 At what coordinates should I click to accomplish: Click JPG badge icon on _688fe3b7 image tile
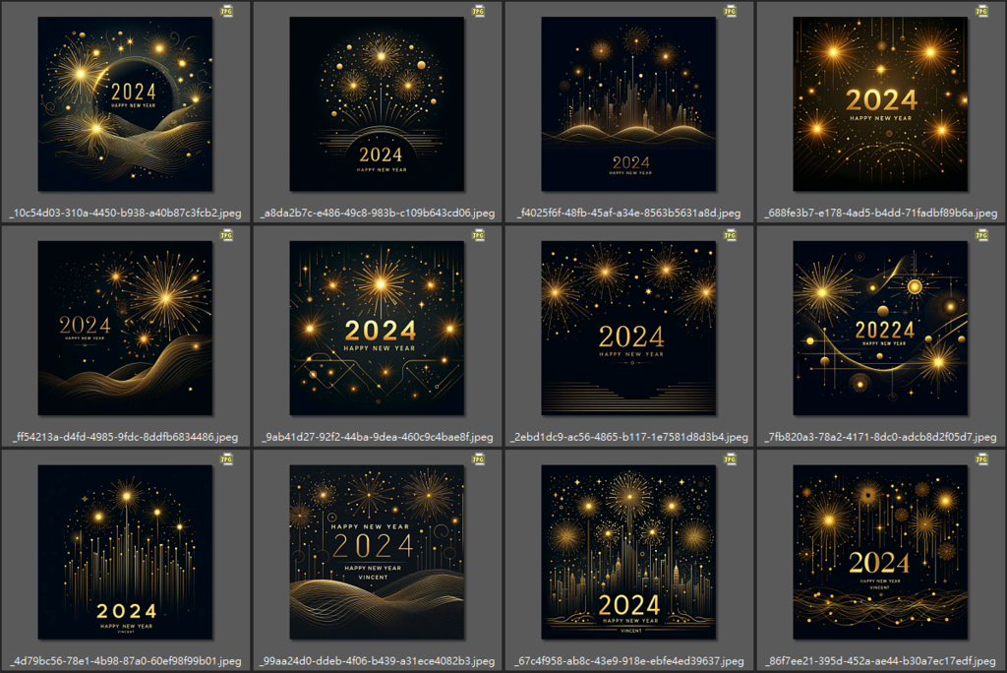click(982, 12)
